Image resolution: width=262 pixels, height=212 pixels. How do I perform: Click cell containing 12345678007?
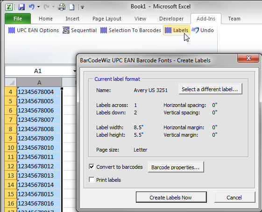click(x=39, y=120)
